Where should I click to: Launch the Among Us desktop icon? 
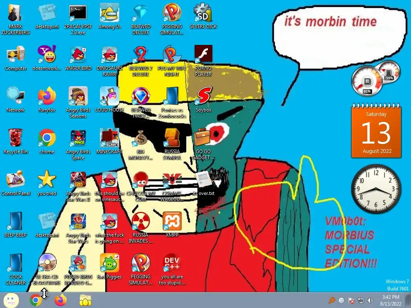click(x=109, y=12)
